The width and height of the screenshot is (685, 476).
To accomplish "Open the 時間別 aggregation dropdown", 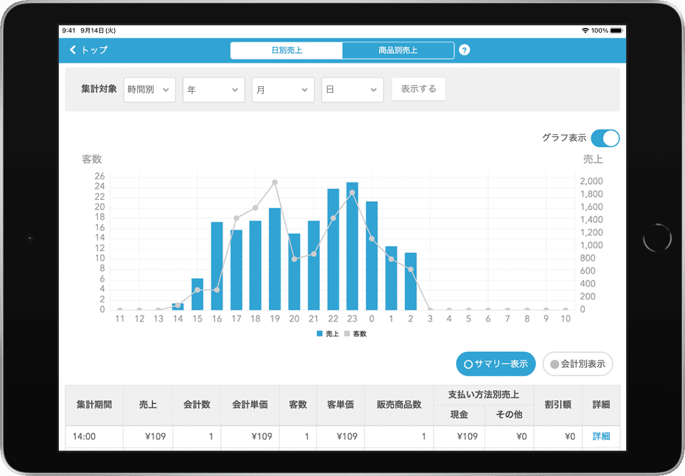I will point(149,90).
